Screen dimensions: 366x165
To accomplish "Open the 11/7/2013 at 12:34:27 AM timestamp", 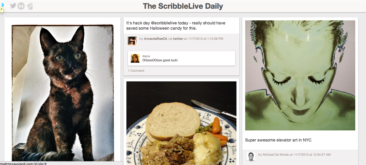I will click(312, 155).
